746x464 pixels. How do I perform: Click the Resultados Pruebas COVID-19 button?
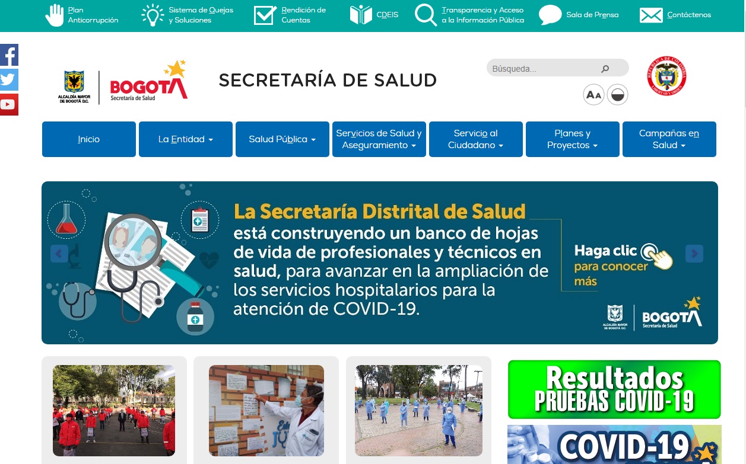pos(614,389)
